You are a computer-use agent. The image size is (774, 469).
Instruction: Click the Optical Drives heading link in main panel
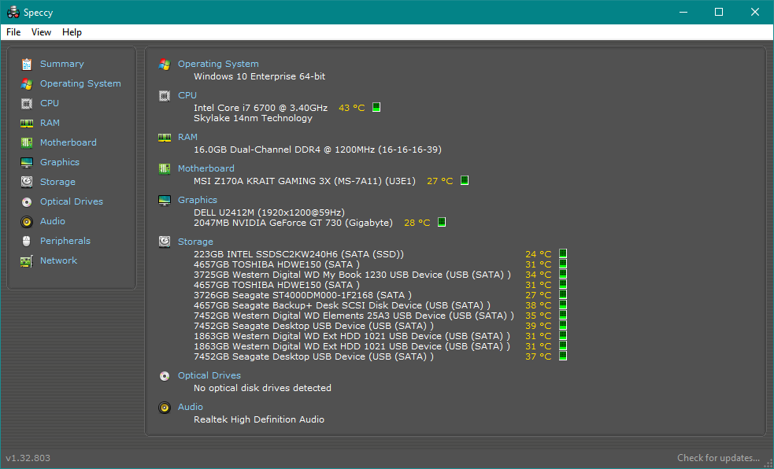point(209,376)
